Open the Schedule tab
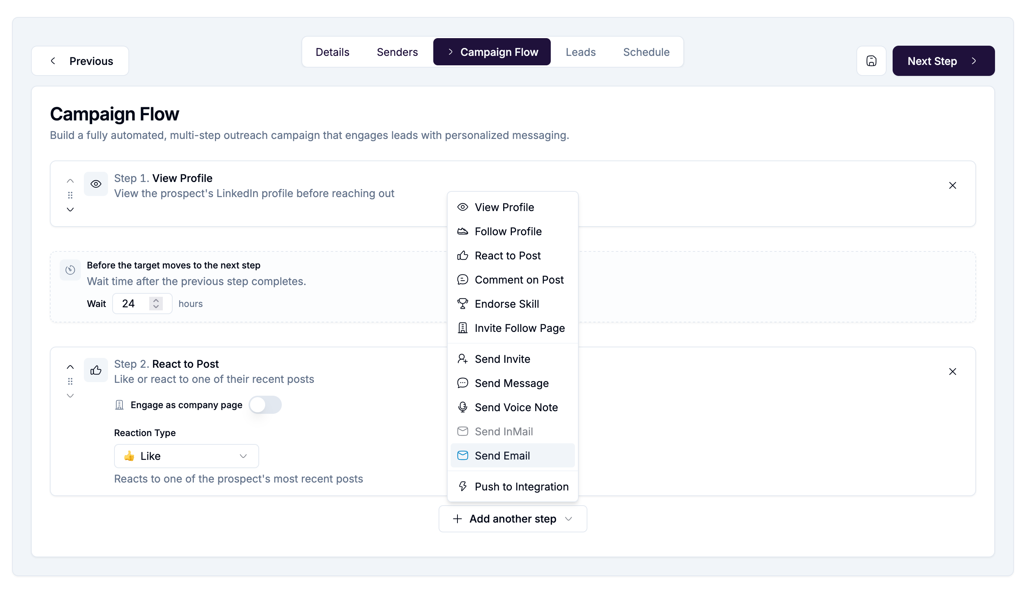This screenshot has width=1029, height=589. click(x=646, y=52)
